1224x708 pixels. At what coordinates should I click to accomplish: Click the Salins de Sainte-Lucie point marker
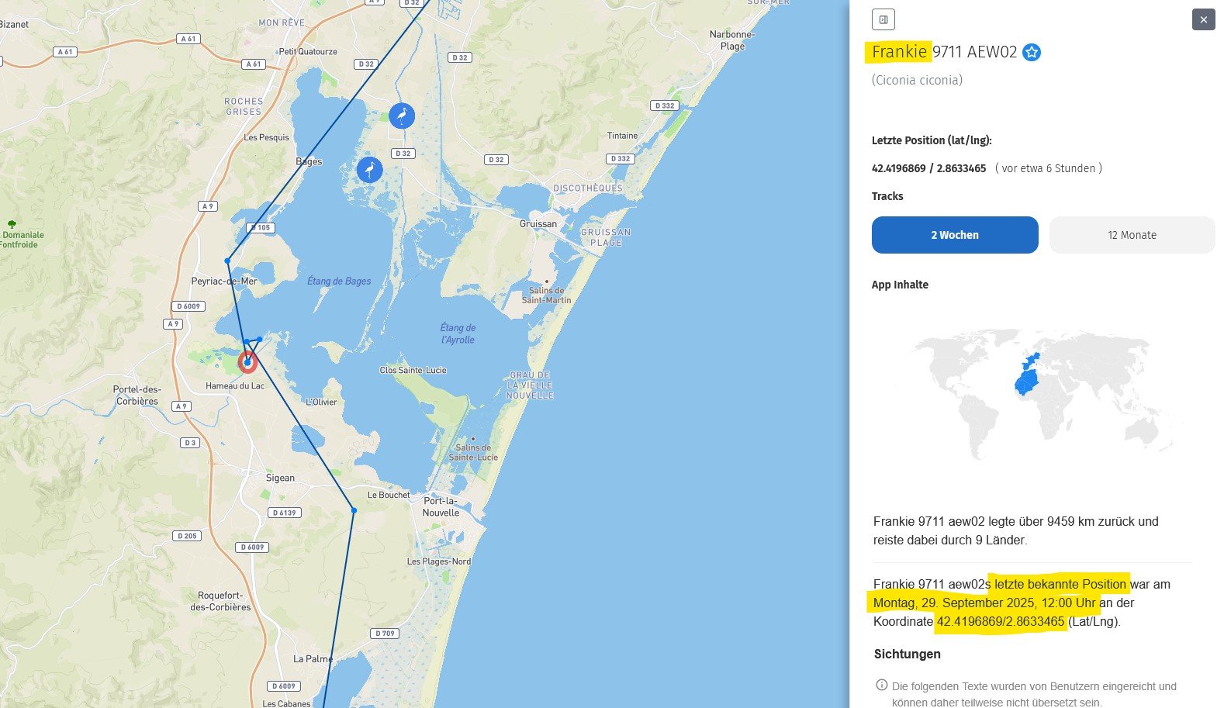(x=472, y=439)
